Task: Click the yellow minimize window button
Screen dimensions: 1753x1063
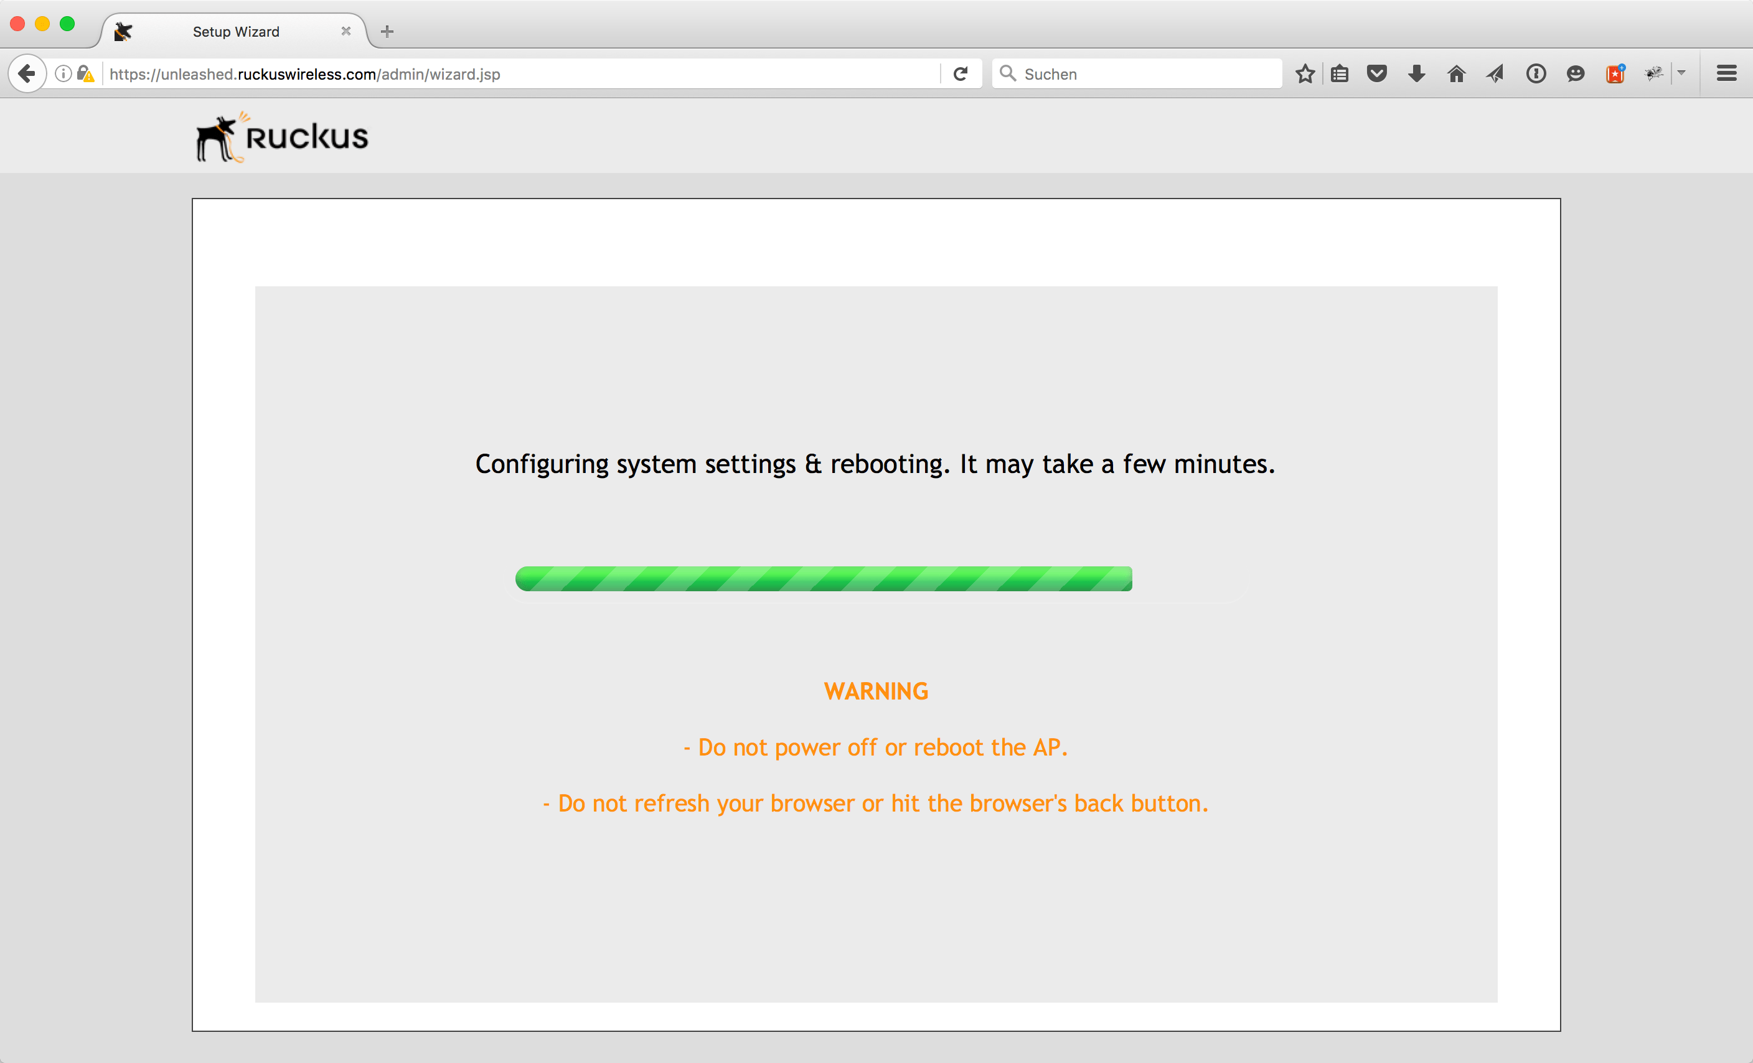Action: click(x=43, y=24)
